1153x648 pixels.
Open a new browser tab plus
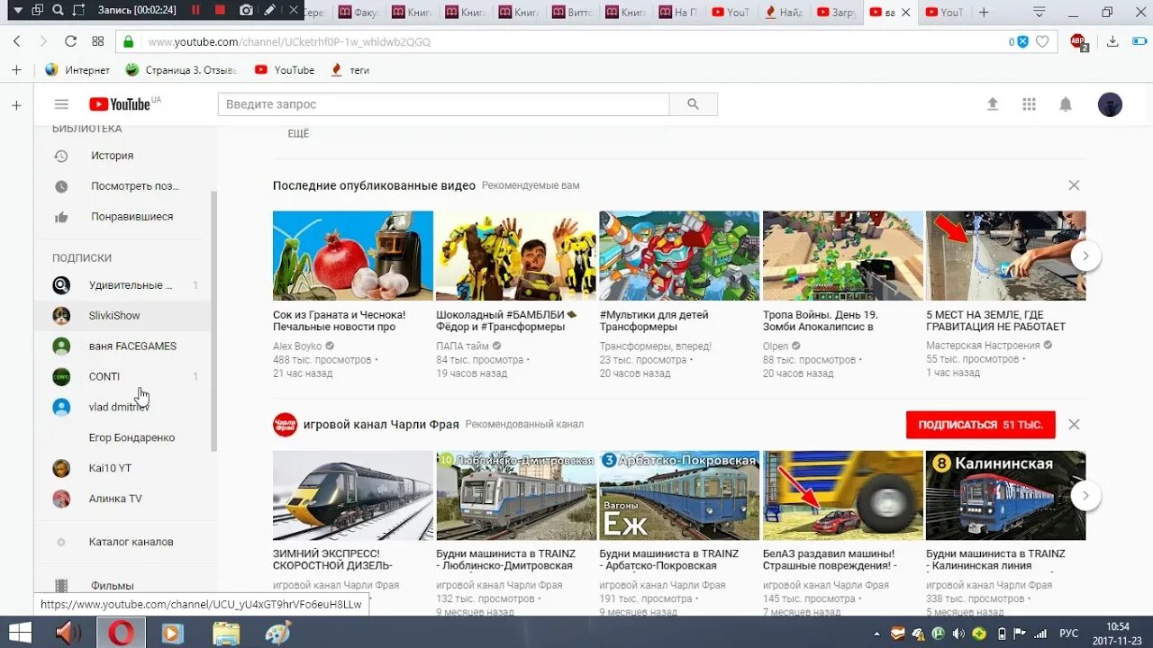[984, 12]
